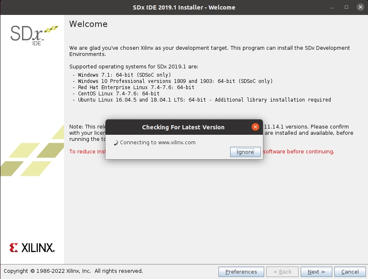Open the Preferences button
Viewport: 368px width, 279px height.
coord(241,272)
